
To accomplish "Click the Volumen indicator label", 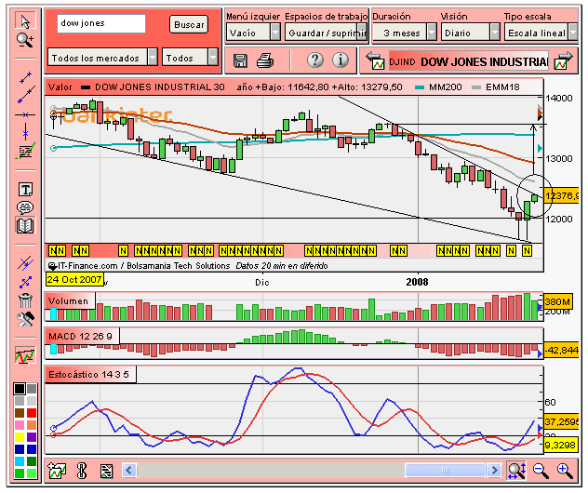I will tap(70, 301).
